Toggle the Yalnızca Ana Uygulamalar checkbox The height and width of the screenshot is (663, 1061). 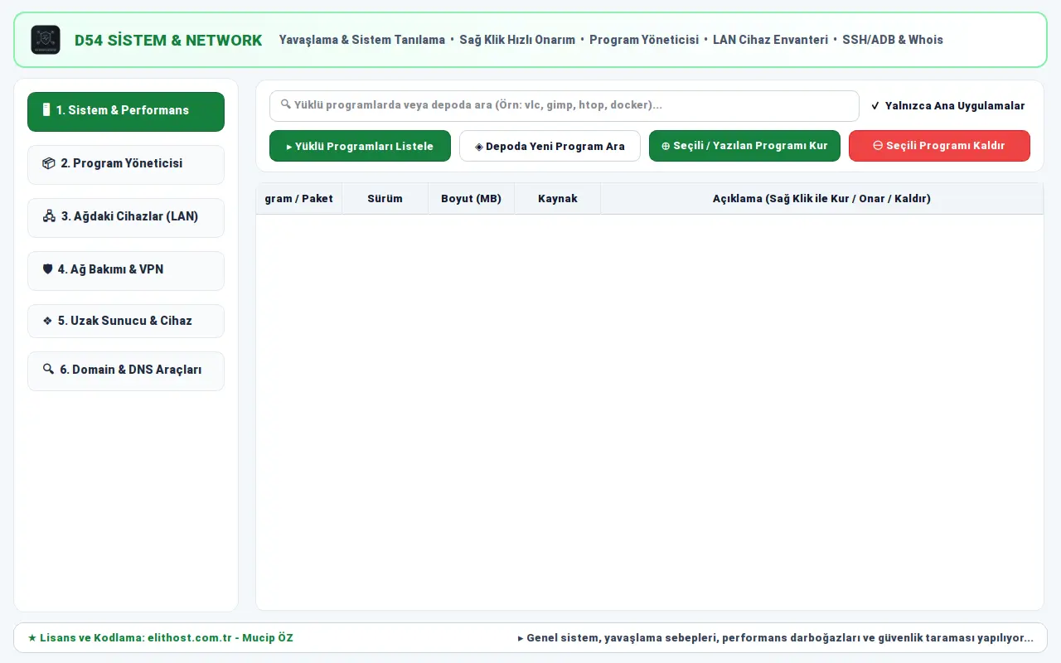pos(947,106)
